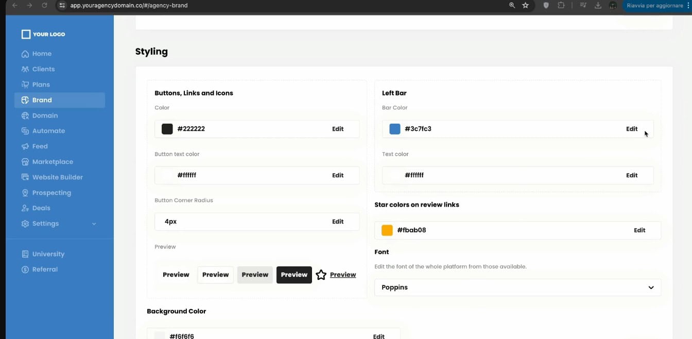Image resolution: width=692 pixels, height=339 pixels.
Task: Open the Automate menu item
Action: [x=48, y=131]
